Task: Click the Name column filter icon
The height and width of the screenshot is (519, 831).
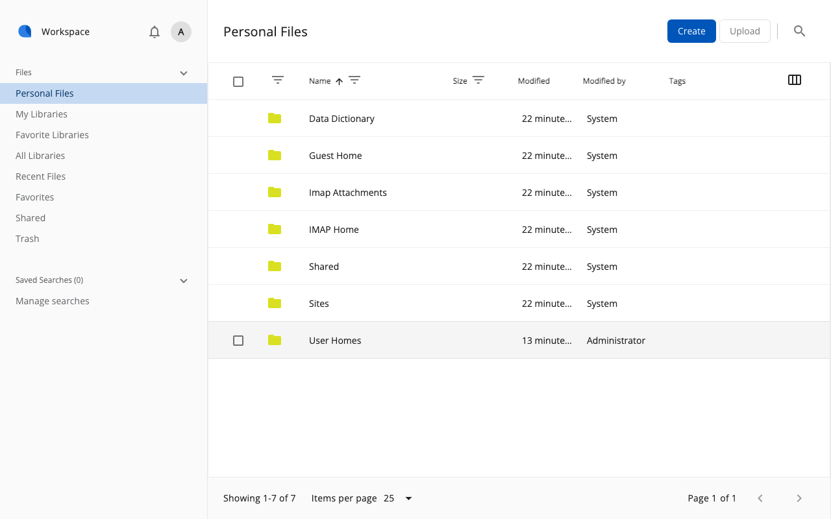Action: [x=354, y=80]
